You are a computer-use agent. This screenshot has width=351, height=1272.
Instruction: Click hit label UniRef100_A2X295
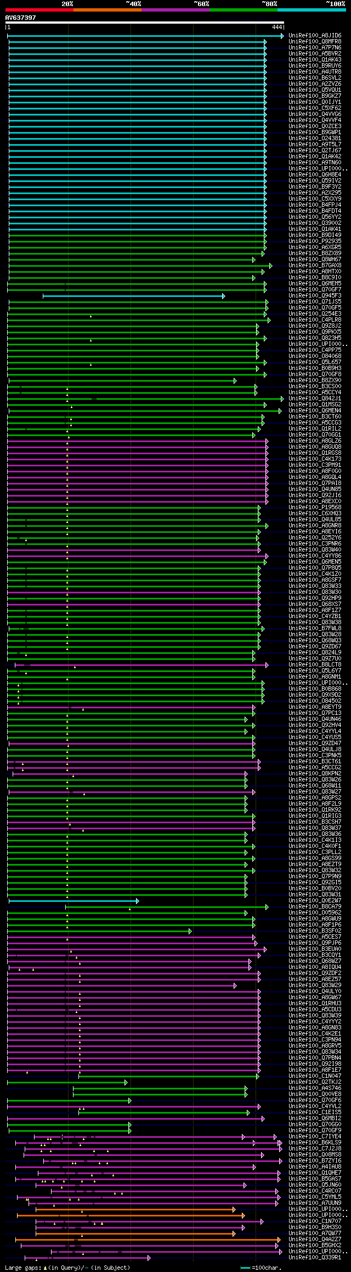(315, 193)
